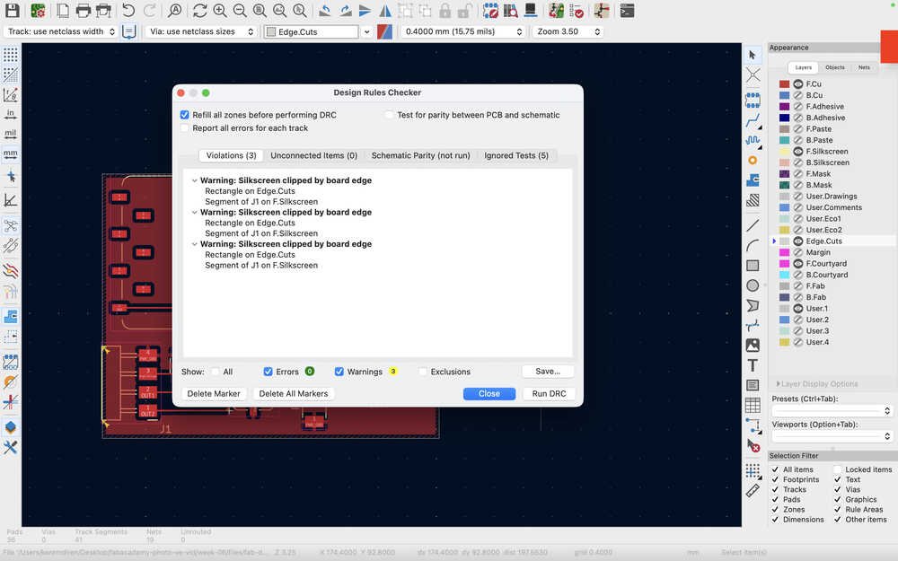Viewport: 898px width, 561px height.
Task: Click the B.Cu layer color swatch
Action: tap(785, 96)
